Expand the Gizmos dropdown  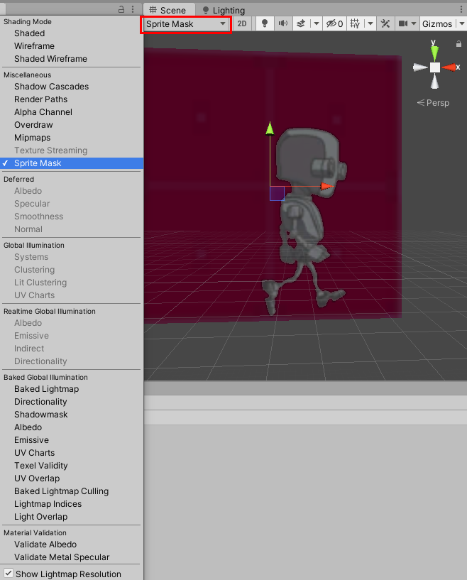pyautogui.click(x=441, y=23)
